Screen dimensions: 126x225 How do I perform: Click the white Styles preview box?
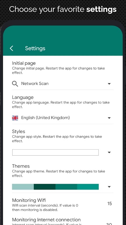click(x=55, y=152)
